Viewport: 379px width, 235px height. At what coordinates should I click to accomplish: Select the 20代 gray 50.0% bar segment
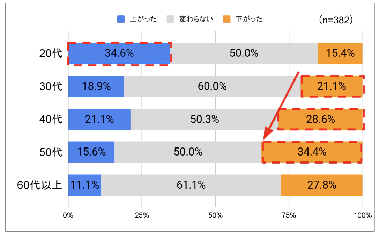click(x=244, y=54)
